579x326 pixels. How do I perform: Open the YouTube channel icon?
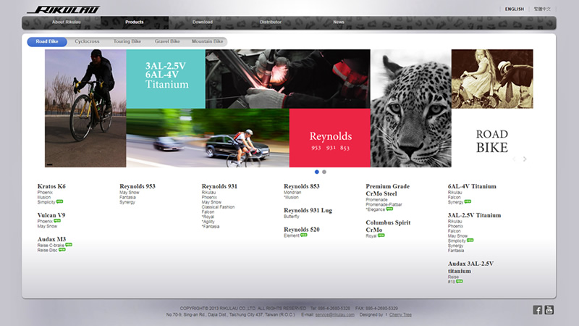(549, 310)
